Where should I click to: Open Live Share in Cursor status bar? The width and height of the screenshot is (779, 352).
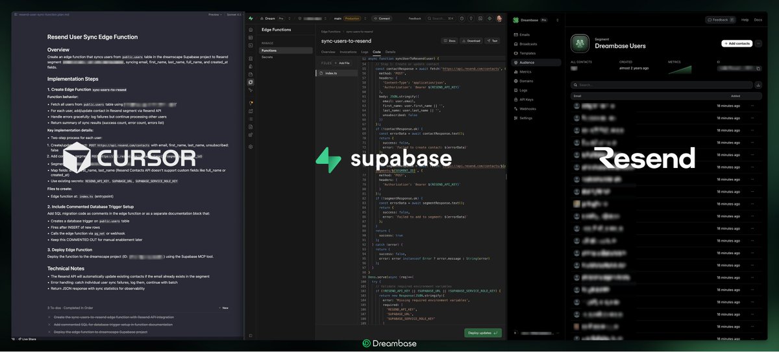(27, 339)
